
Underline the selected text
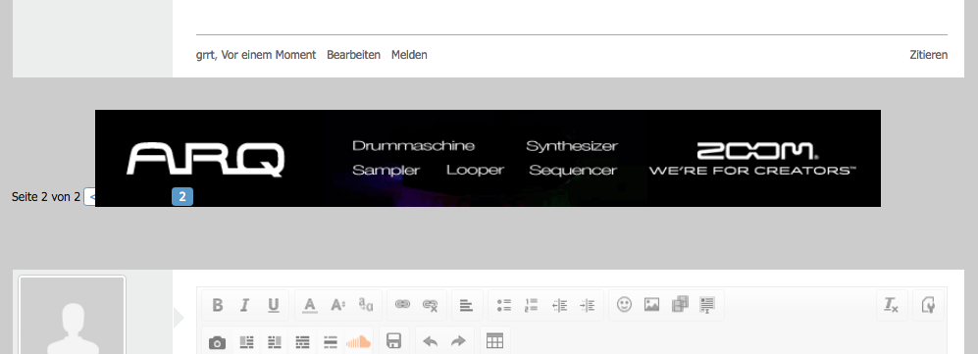[273, 305]
